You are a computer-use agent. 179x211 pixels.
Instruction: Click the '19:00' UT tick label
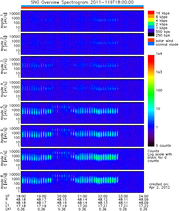(42, 196)
